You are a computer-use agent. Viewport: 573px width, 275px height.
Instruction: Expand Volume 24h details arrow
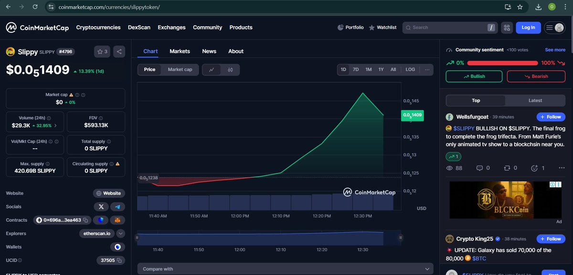click(55, 126)
